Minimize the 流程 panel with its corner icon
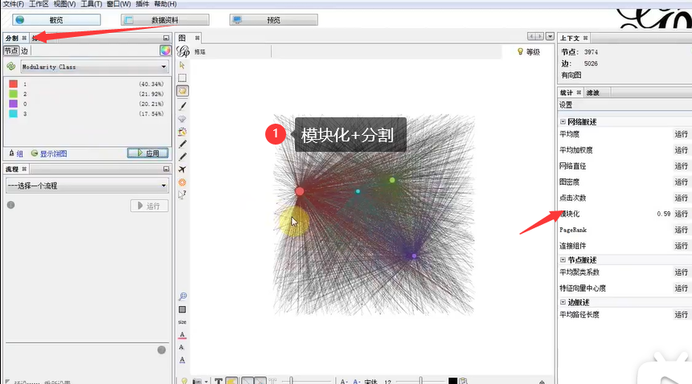Screen dimensions: 692x384 click(x=166, y=169)
